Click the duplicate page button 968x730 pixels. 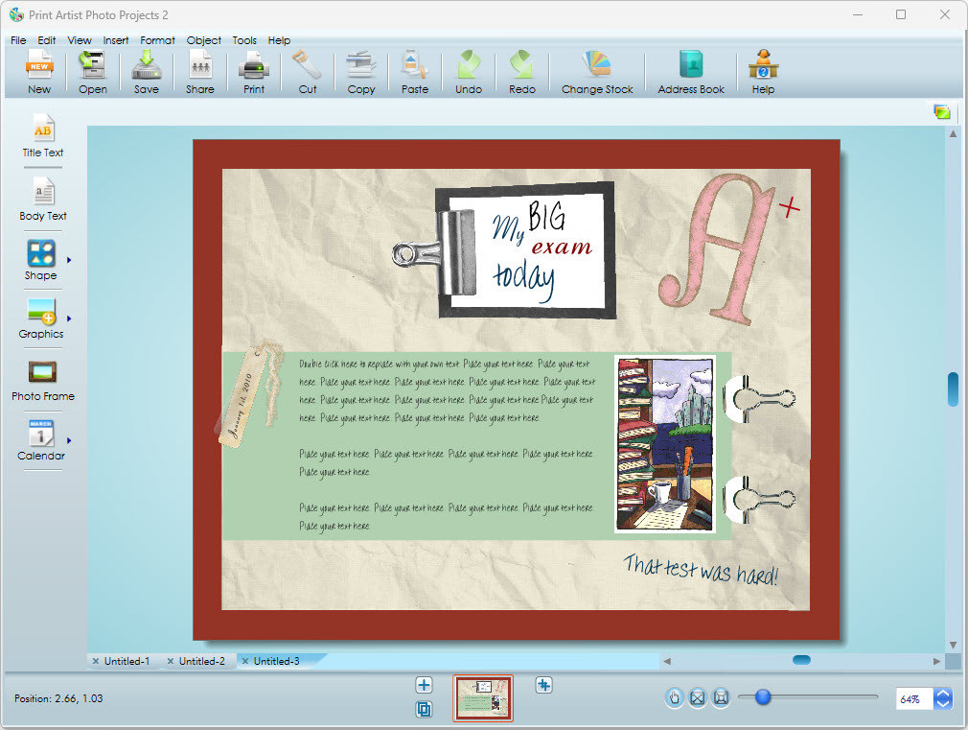click(424, 710)
